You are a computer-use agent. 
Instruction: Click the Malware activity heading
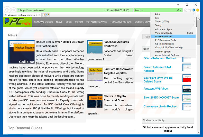pyautogui.click(x=154, y=120)
